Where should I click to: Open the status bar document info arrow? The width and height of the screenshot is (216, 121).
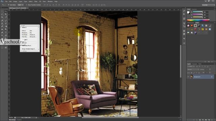coord(36,118)
